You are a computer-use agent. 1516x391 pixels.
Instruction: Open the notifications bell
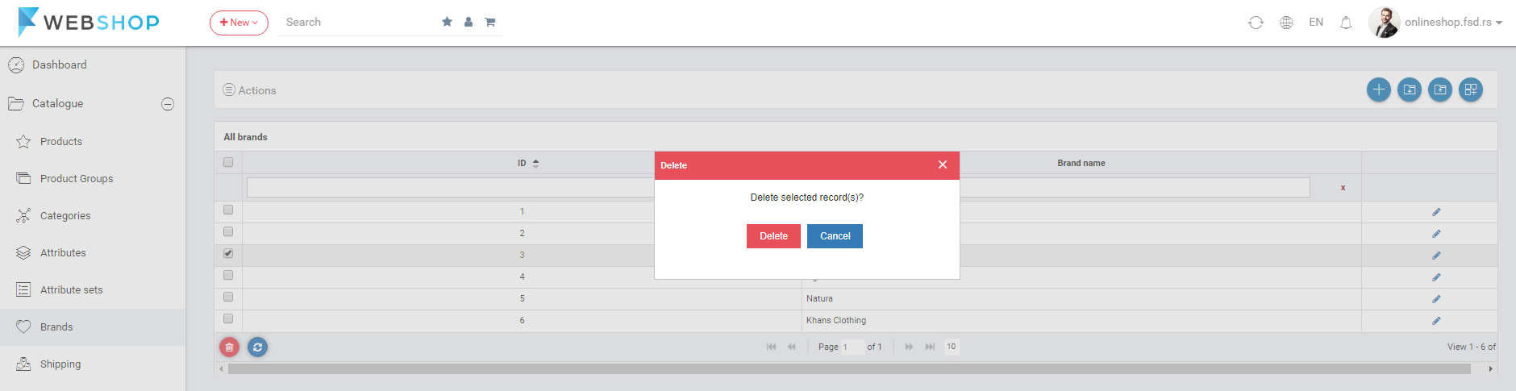coord(1346,23)
